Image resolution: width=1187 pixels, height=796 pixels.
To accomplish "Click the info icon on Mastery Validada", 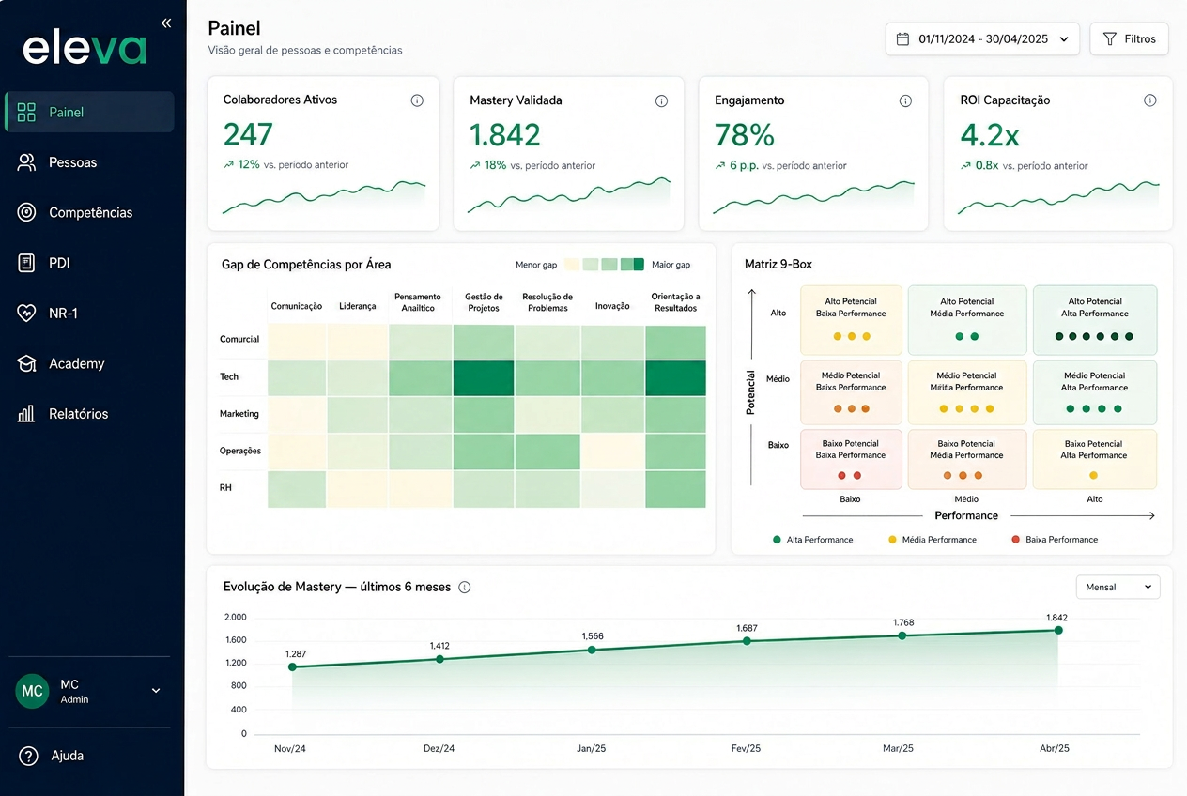I will (x=661, y=100).
